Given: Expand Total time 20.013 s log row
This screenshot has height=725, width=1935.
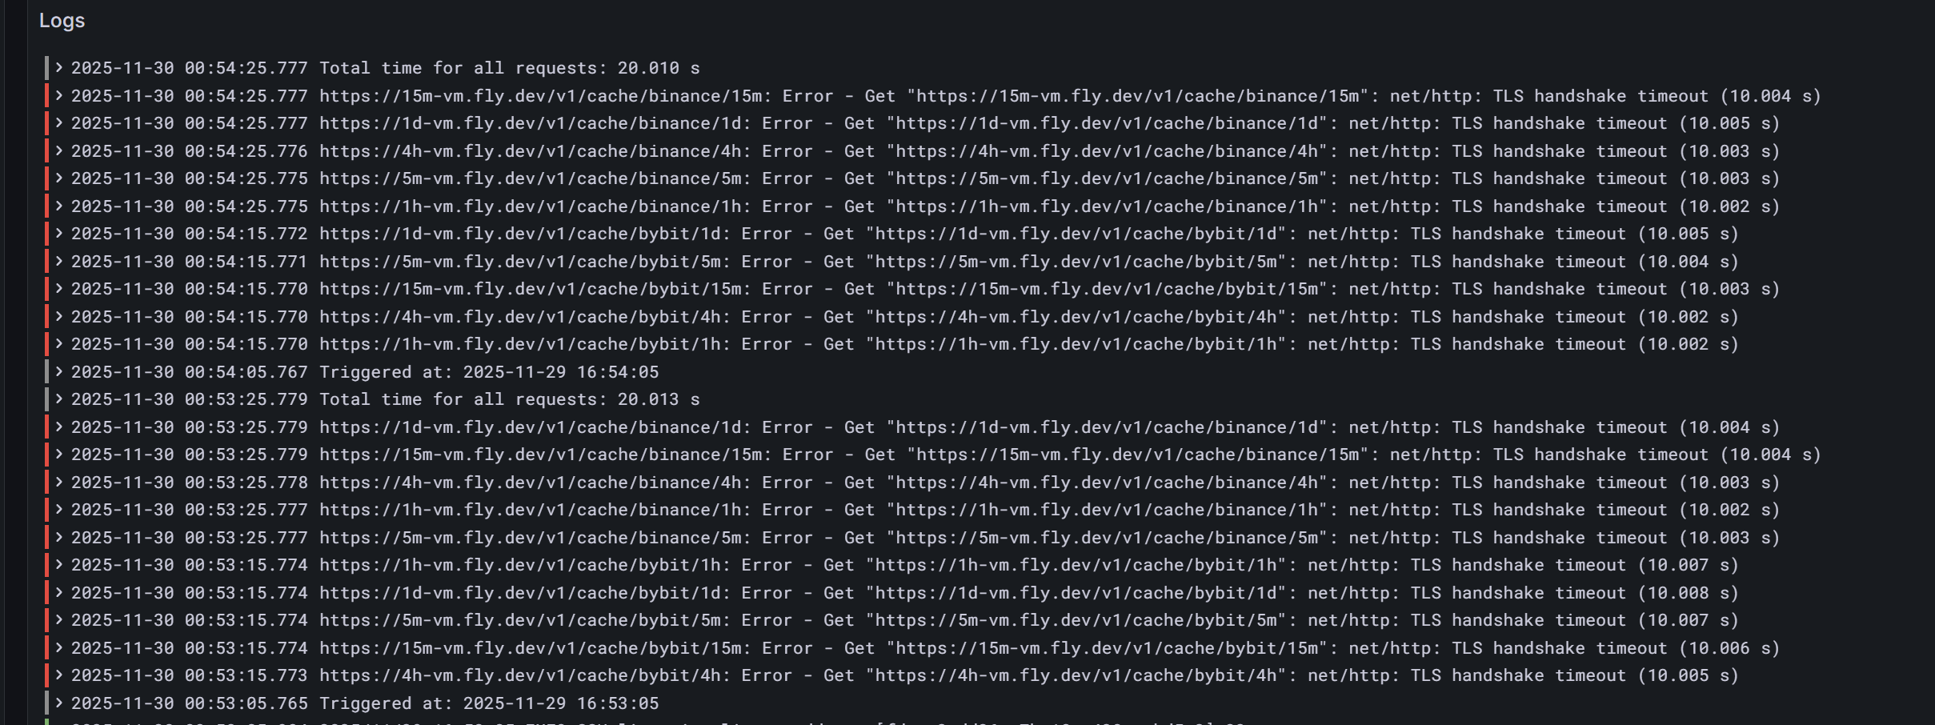Looking at the screenshot, I should [58, 399].
